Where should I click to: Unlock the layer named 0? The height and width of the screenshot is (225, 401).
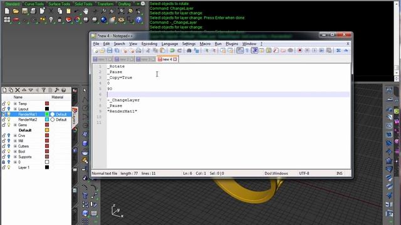pyautogui.click(x=4, y=162)
